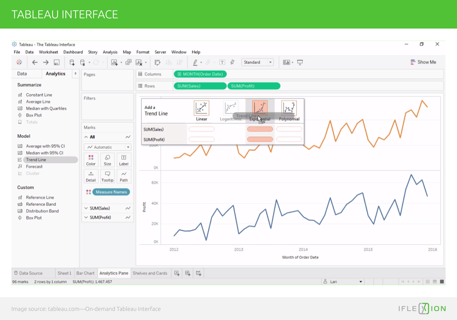Open the Size mark card
Screen dimensions: 457x320
(107, 160)
